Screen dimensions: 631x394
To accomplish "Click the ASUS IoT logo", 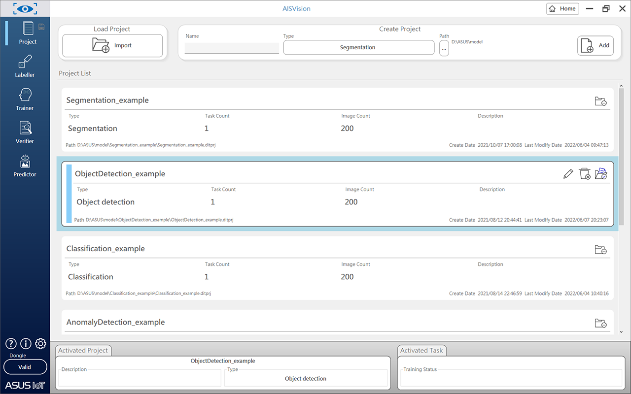I will tap(25, 385).
